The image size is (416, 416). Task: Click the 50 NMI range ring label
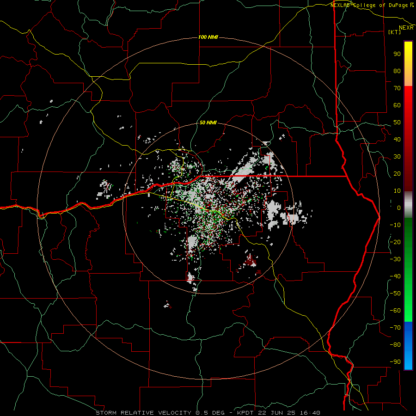pos(208,122)
